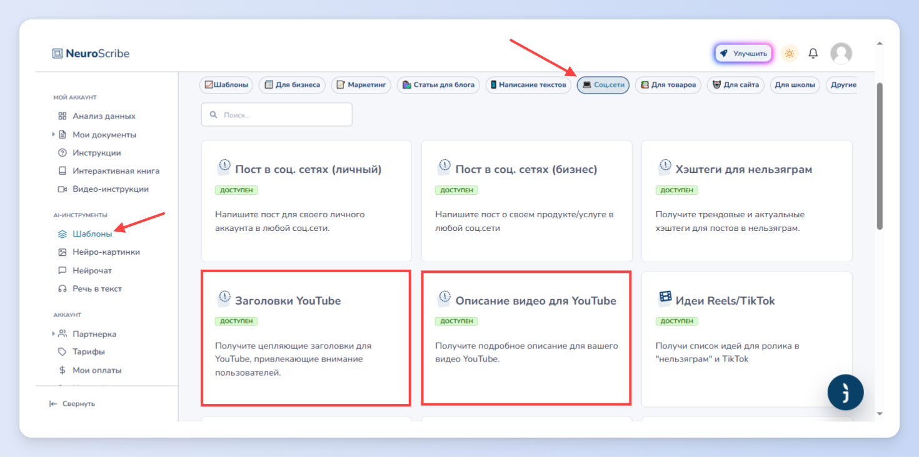Click the Анализ данных grid icon
Image resolution: width=919 pixels, height=457 pixels.
click(x=62, y=116)
